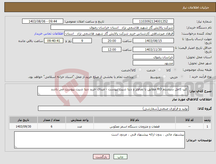Click the delivery province field خراسان رضوی
Image resolution: width=216 pixels, height=164 pixels.
pos(153,57)
